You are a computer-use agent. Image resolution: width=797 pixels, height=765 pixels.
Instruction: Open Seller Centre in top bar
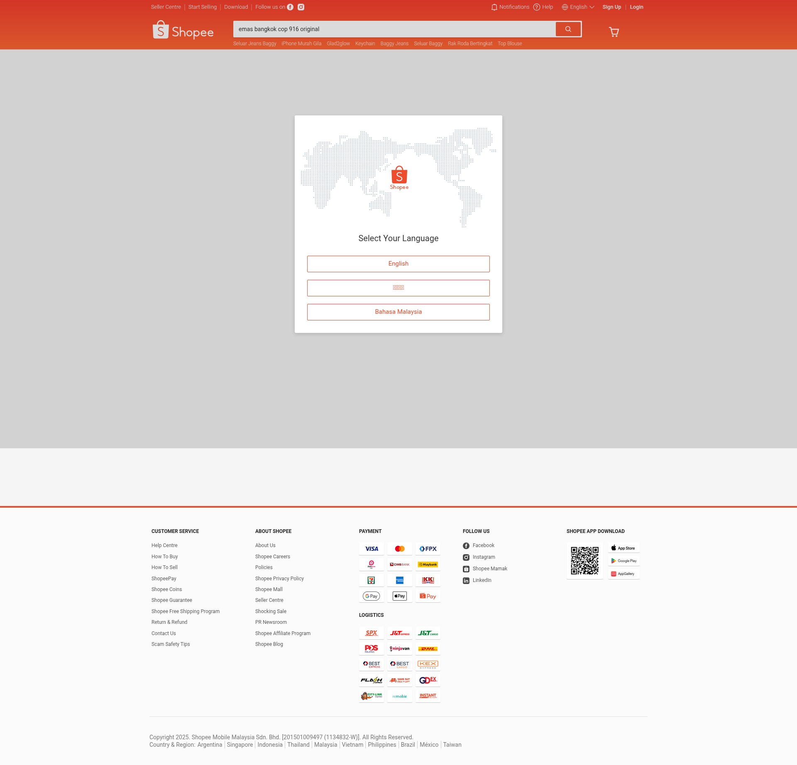[166, 7]
